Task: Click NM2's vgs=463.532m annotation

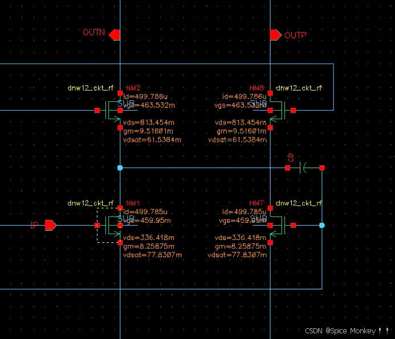Action: point(149,105)
